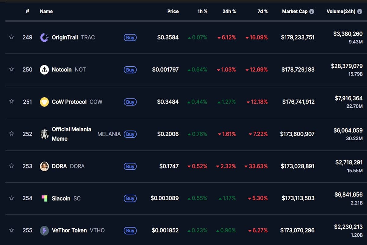Select the VTHO ticker symbol
Screen dimensions: 367x245
(x=97, y=230)
